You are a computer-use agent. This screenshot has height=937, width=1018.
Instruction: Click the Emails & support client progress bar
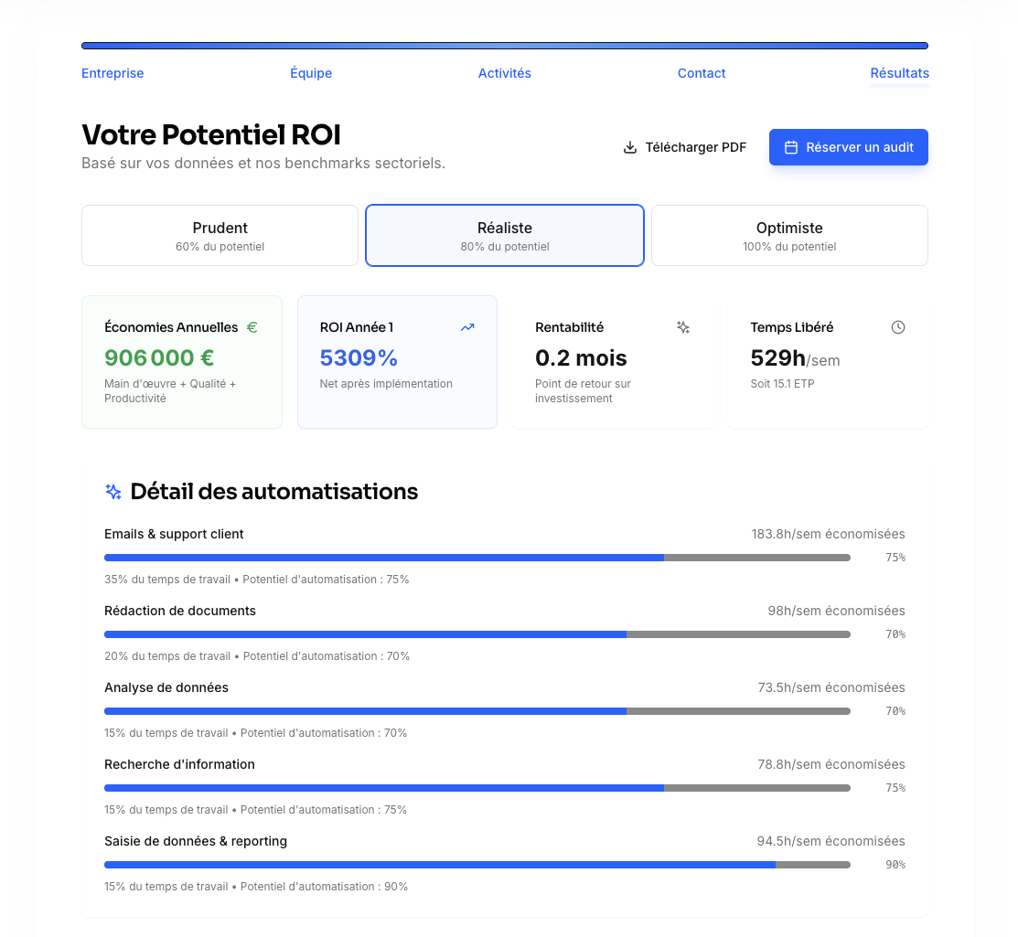pos(476,557)
